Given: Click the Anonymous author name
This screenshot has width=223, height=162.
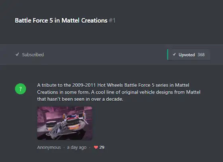Looking at the screenshot, I should [x=49, y=147].
